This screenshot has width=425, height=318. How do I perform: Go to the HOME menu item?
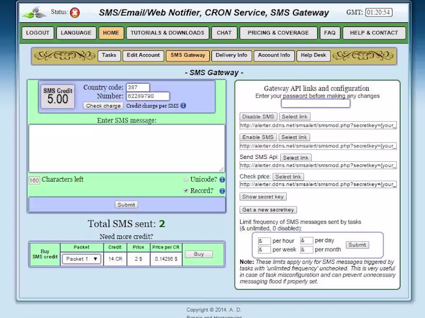click(111, 33)
